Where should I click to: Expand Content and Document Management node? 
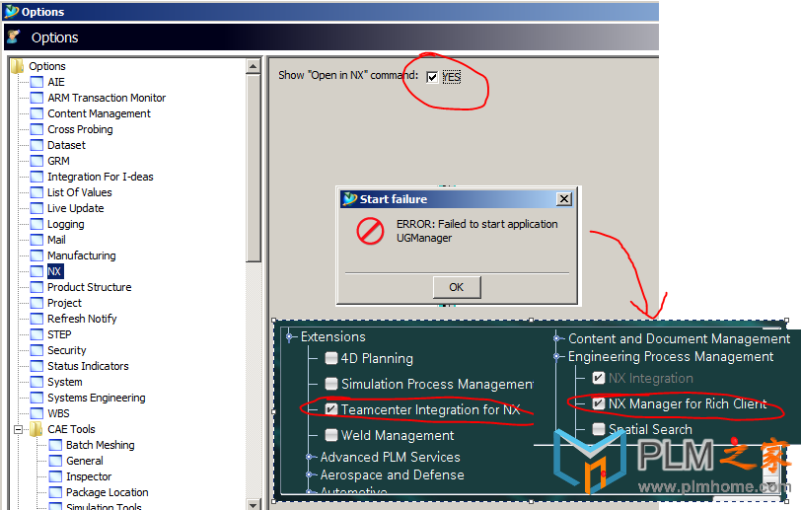click(558, 338)
